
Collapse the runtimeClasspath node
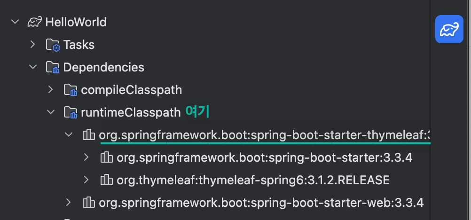click(x=51, y=112)
